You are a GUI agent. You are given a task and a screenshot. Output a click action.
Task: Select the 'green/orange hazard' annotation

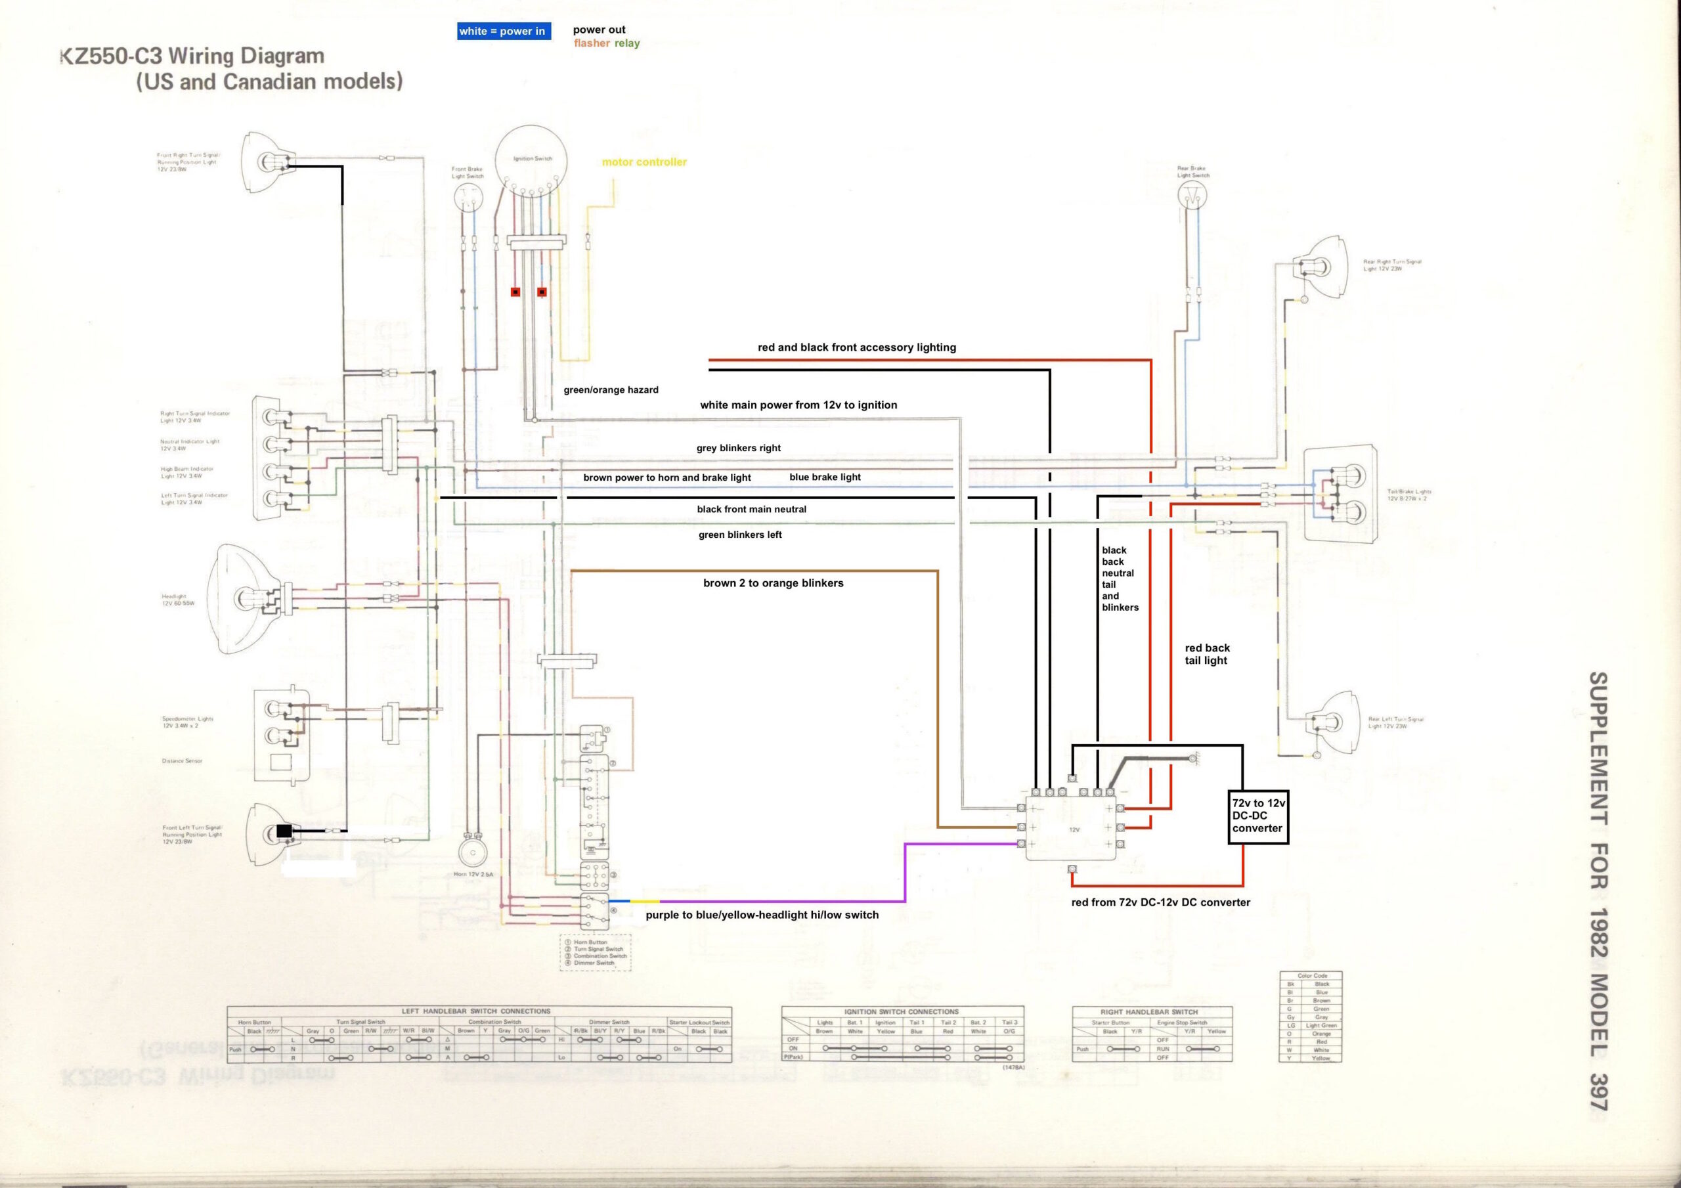[x=611, y=389]
